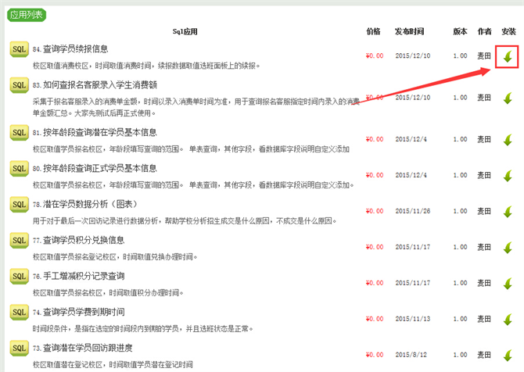Click description 校区取值学员报名登记校区，时间取值兑换办理时间
Screen dimensions: 524x372
click(115, 257)
